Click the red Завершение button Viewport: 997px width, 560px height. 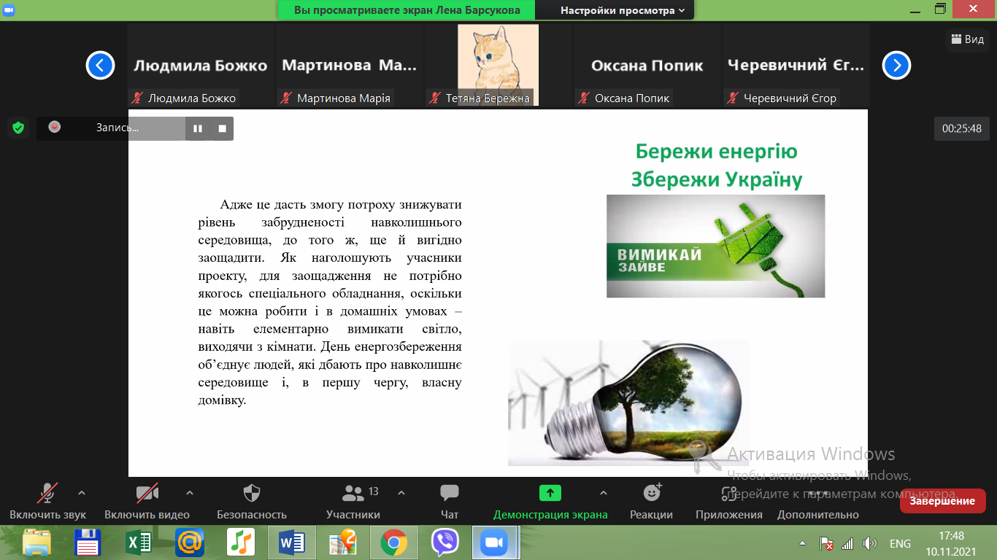942,501
